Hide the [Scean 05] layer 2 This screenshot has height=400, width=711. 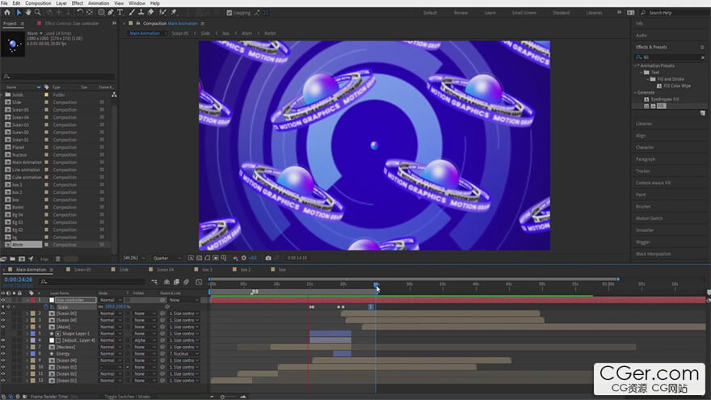[3, 314]
